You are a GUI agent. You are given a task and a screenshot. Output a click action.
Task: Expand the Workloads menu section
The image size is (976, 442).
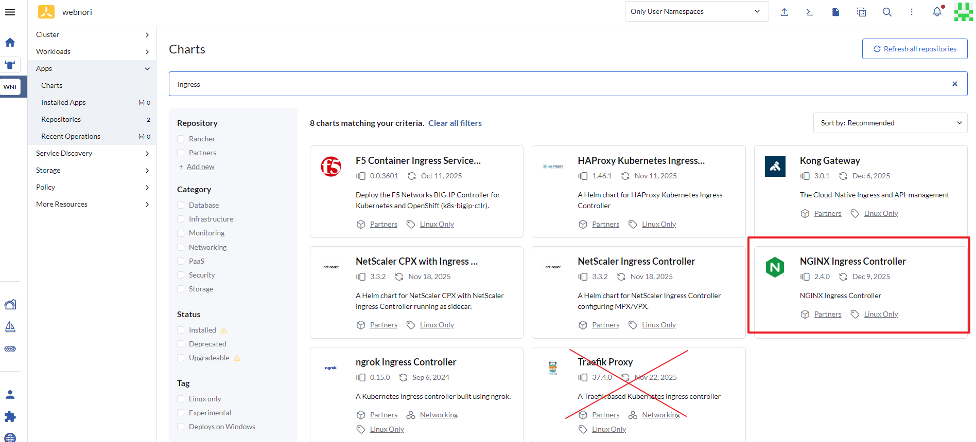92,51
